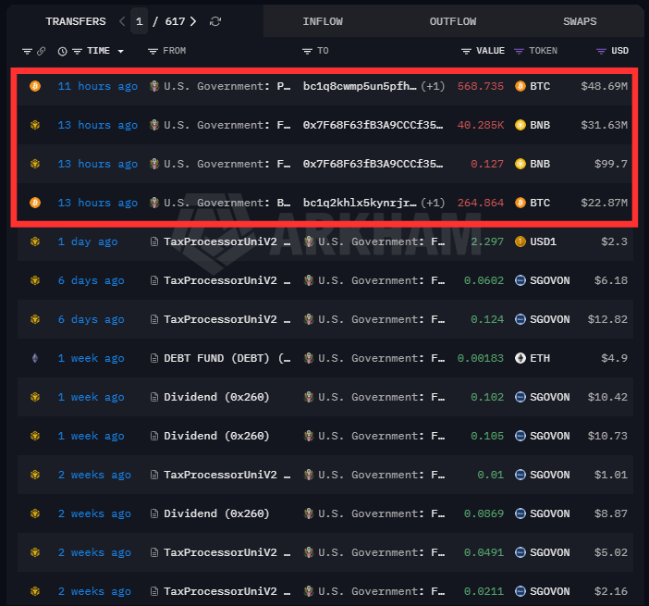Screen dimensions: 649x606
Task: Go to previous transfers page arrow
Action: 122,21
